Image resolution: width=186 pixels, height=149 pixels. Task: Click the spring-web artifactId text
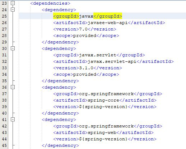102,132
